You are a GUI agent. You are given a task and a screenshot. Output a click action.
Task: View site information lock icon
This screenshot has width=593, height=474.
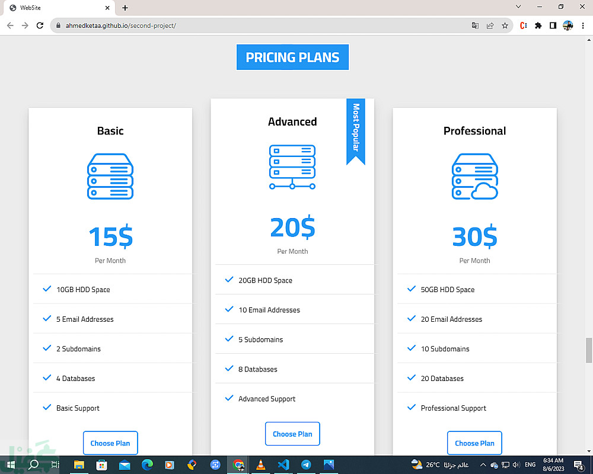(x=58, y=25)
